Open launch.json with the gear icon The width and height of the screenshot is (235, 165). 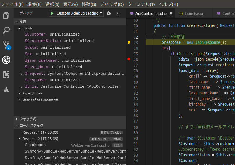109,13
